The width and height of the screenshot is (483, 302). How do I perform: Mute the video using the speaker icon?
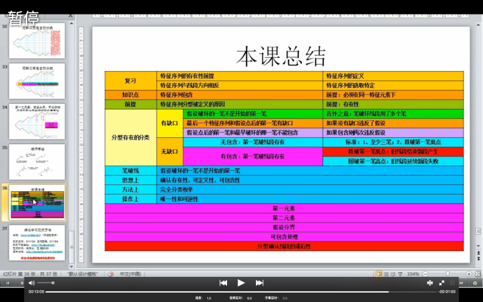(x=31, y=283)
